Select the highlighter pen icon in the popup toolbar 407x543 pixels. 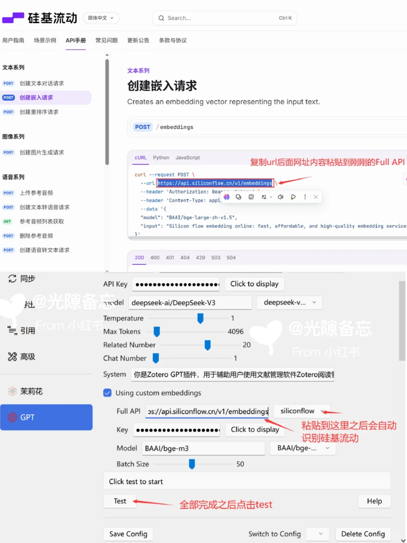(x=293, y=197)
